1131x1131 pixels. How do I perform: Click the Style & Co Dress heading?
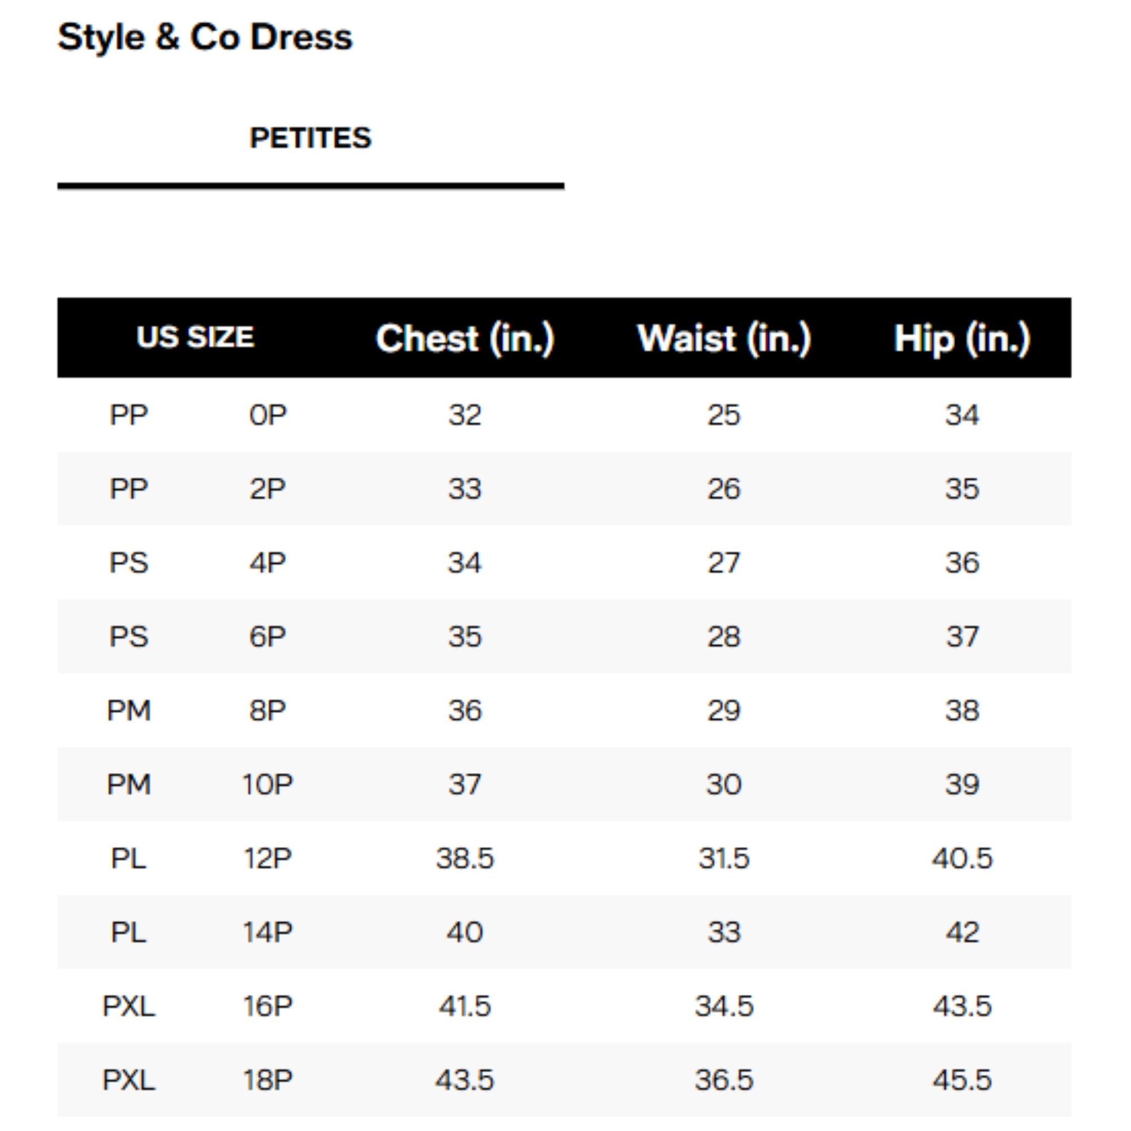(205, 37)
